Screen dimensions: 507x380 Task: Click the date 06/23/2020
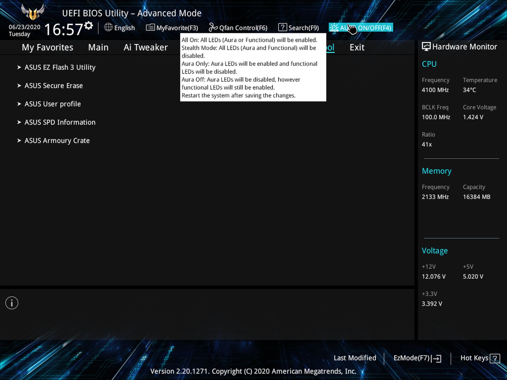point(25,27)
